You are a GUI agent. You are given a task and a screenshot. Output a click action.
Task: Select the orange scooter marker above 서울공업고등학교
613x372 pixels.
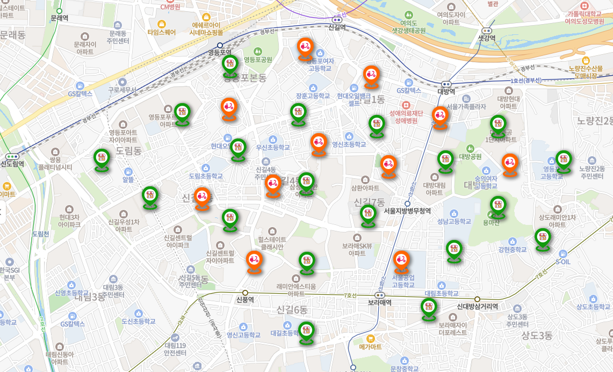pos(401,261)
